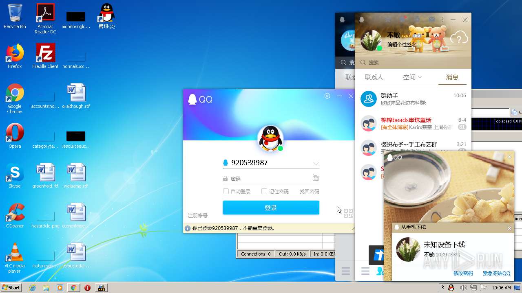Select greenhold.rtf file on desktop
This screenshot has width=522, height=293.
(45, 176)
